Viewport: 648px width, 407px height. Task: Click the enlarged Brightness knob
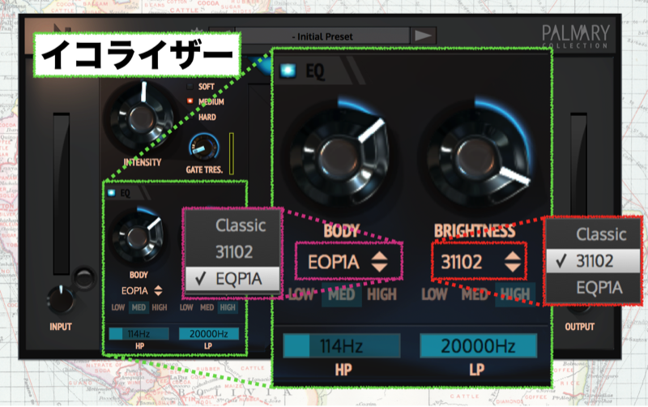click(x=475, y=156)
